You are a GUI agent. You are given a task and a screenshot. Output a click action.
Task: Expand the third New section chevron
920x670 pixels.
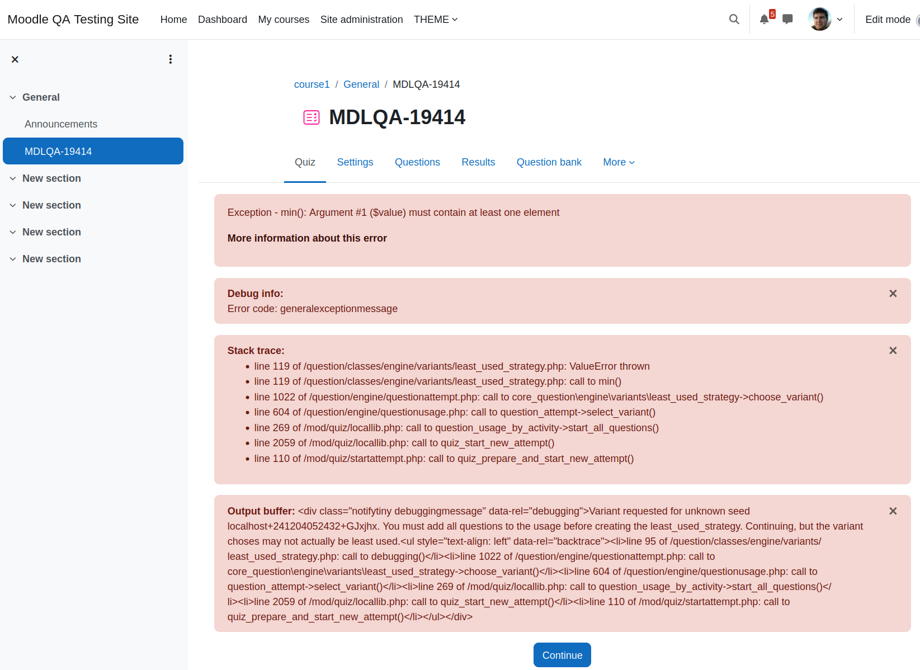13,232
